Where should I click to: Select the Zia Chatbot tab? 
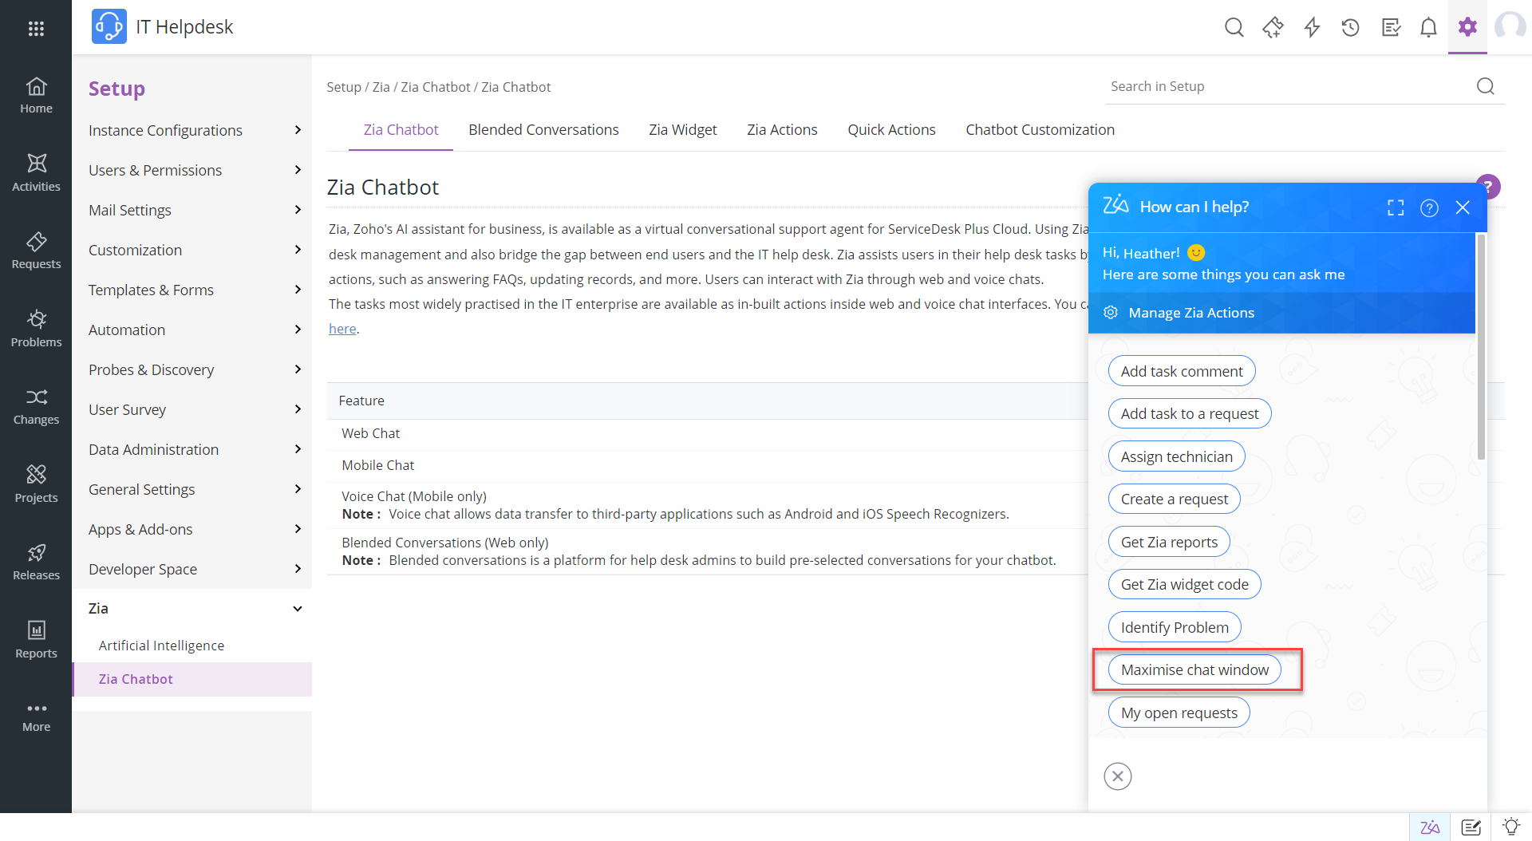point(401,129)
